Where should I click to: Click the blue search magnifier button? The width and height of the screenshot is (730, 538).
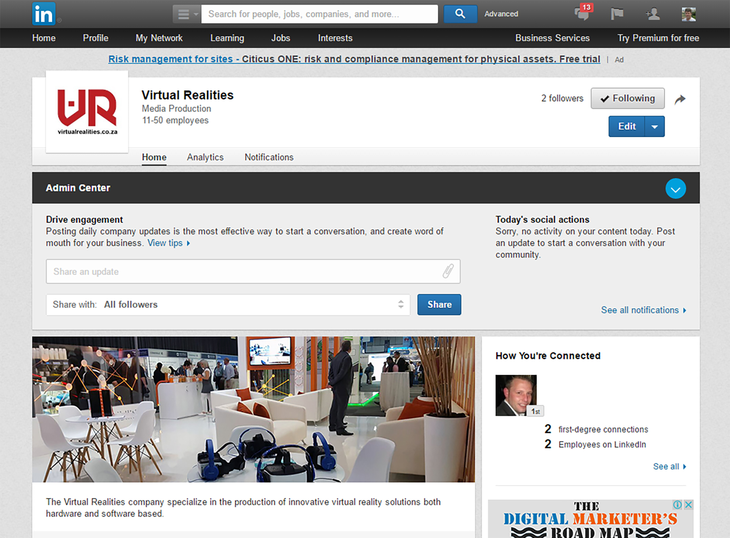[460, 14]
